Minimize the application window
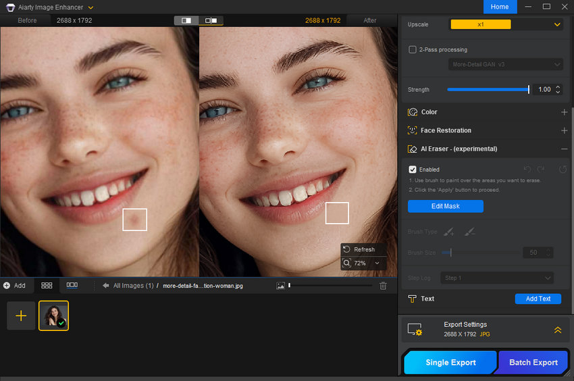This screenshot has width=574, height=381. click(528, 7)
